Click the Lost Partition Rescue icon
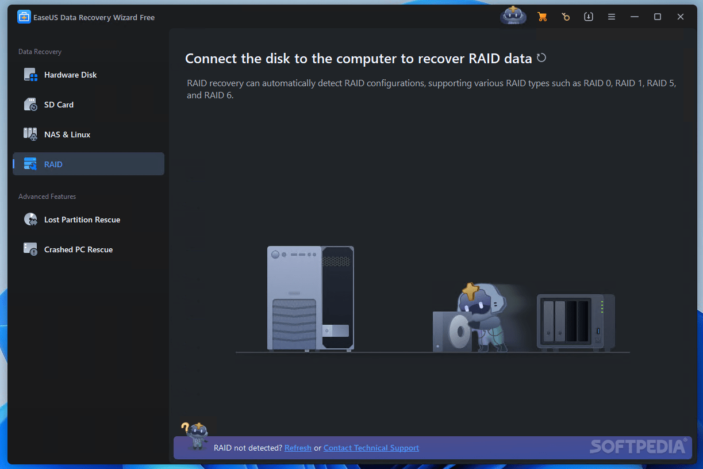 pos(30,220)
